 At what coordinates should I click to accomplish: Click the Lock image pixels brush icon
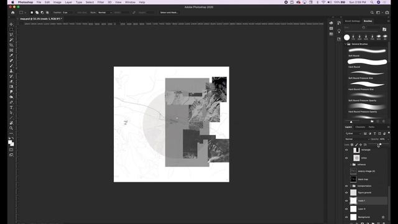[356, 145]
